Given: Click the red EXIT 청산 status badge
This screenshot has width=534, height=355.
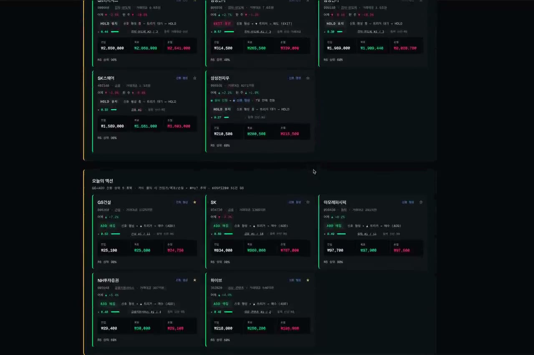Looking at the screenshot, I should [222, 24].
